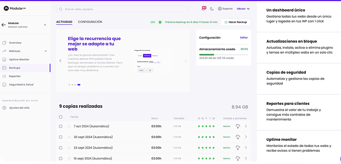Select the third carousel dot
The width and height of the screenshot is (341, 164).
click(75, 85)
